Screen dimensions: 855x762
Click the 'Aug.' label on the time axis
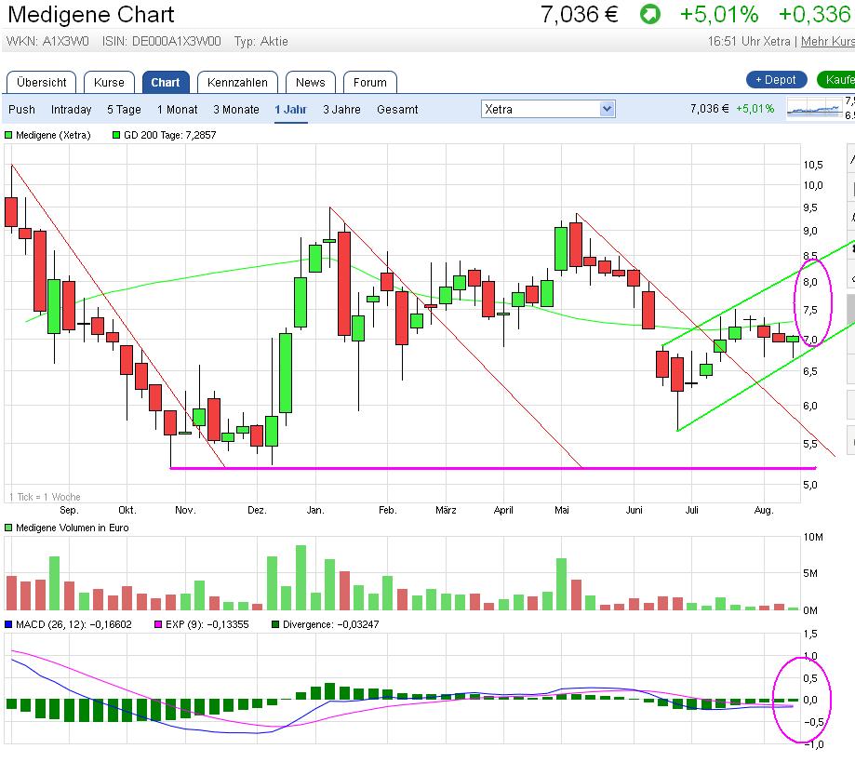[x=764, y=510]
